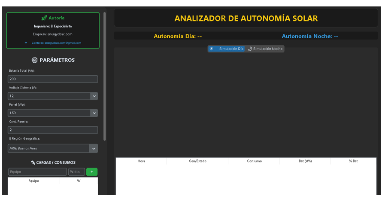Expand the Panel (Wp) dropdown
Image resolution: width=388 pixels, height=201 pixels.
point(94,113)
